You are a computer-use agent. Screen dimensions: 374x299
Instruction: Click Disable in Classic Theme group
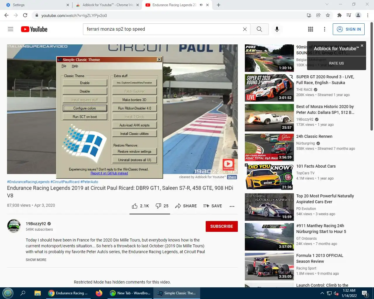click(85, 91)
